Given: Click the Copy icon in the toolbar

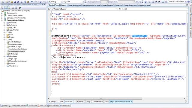Looking at the screenshot, I should click(x=25, y=2).
